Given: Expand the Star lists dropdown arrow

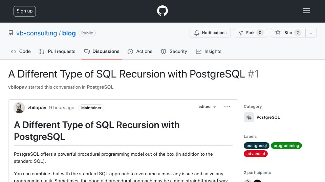Looking at the screenshot, I should pos(311,33).
